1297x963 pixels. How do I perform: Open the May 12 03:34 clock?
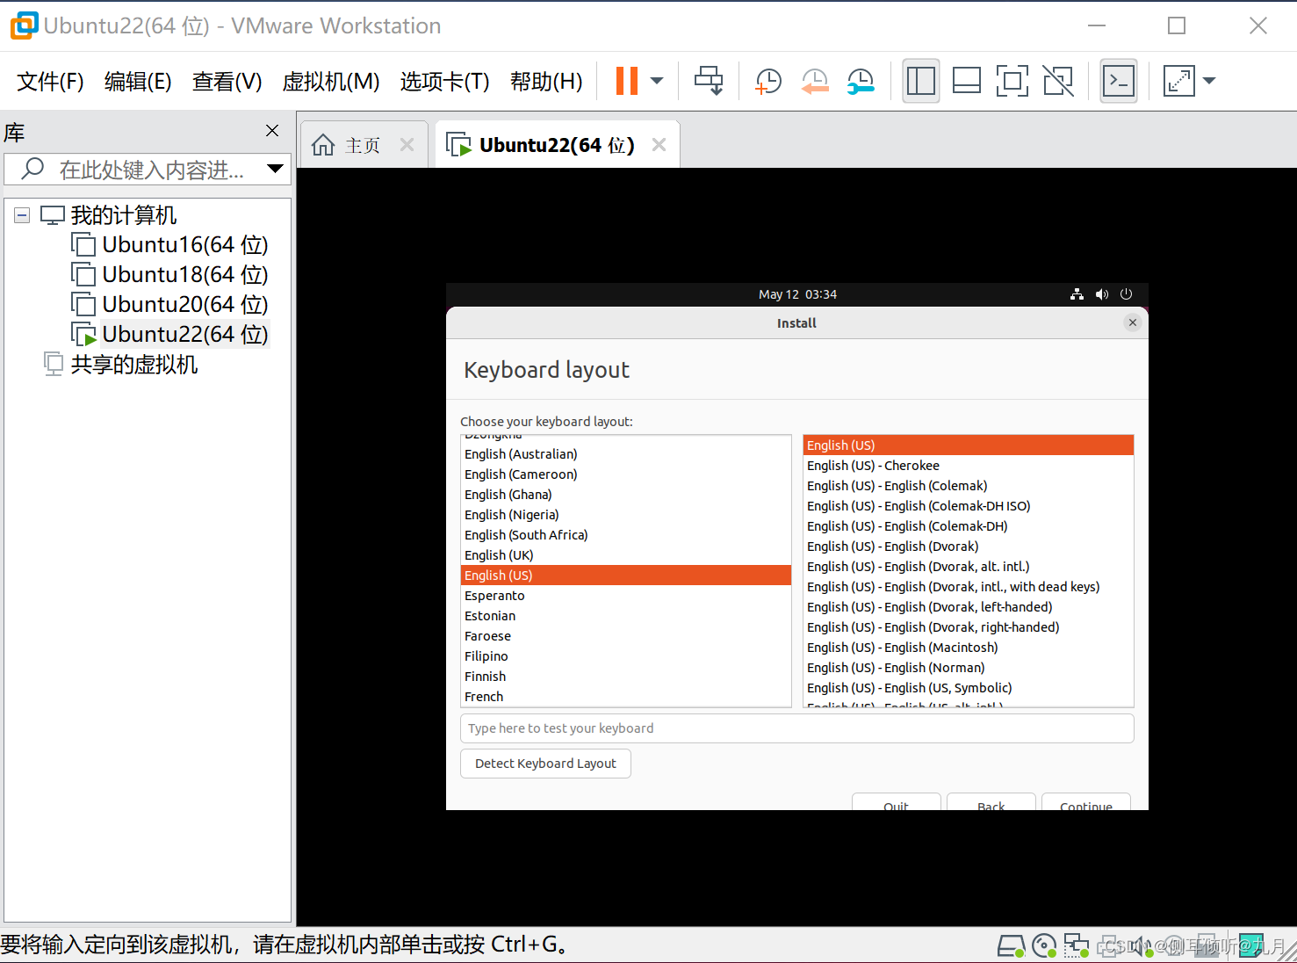[797, 294]
